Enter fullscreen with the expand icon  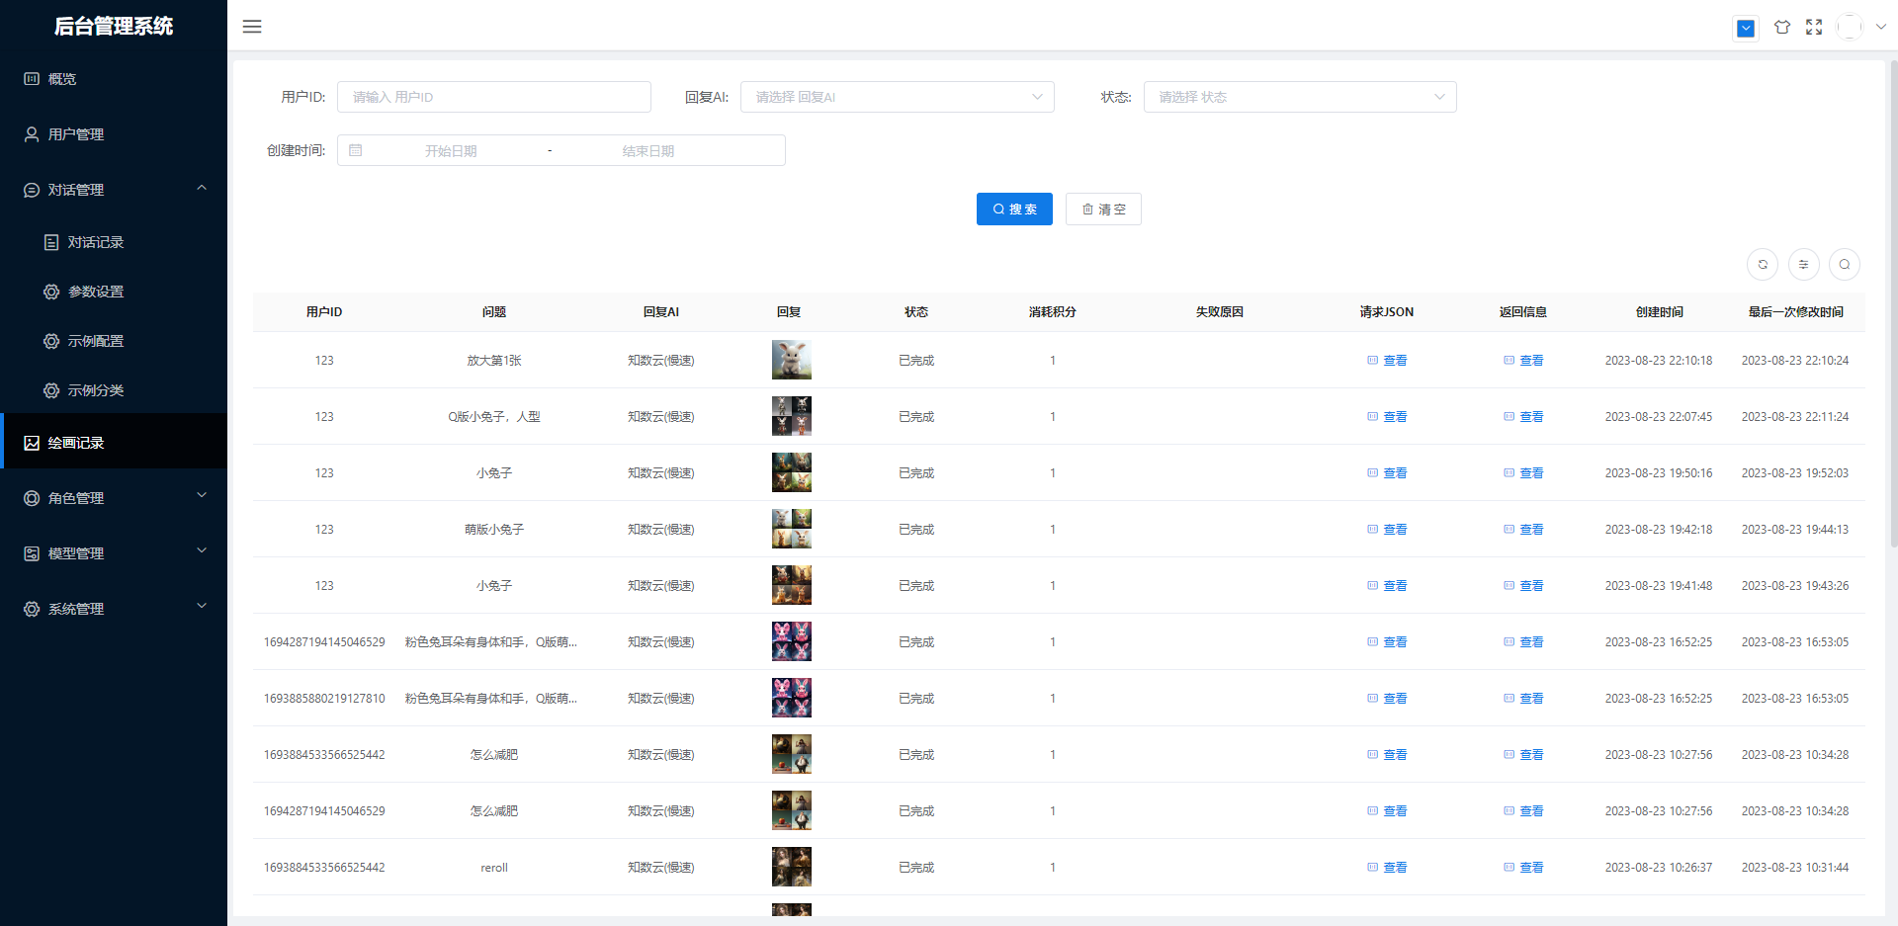[1814, 28]
